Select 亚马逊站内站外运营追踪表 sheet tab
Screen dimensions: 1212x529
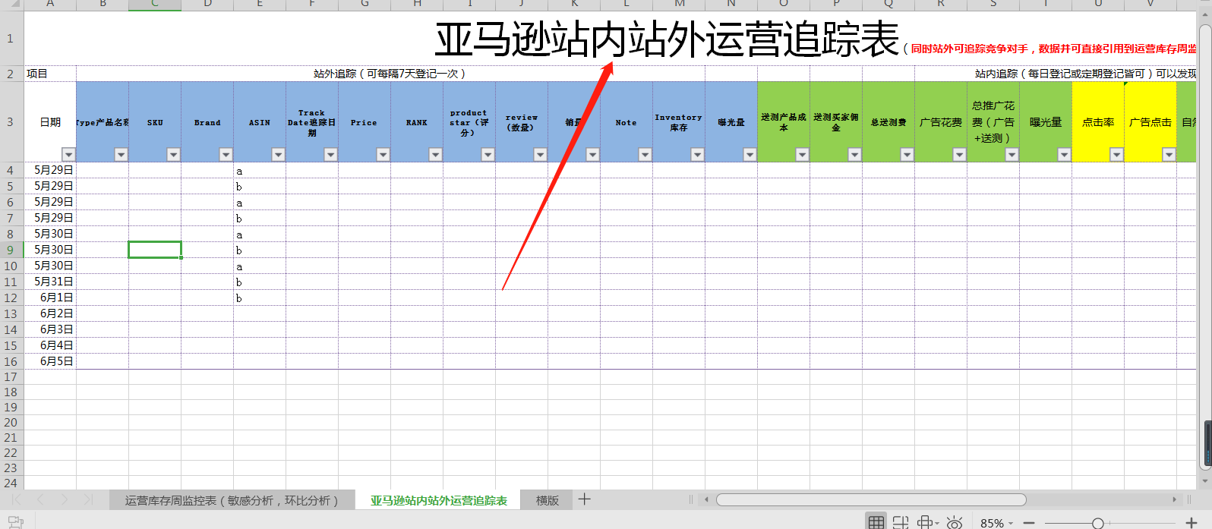439,500
